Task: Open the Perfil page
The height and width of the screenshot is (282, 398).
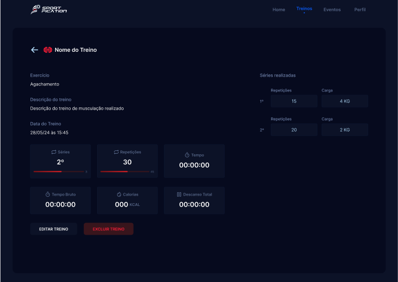Action: tap(360, 9)
